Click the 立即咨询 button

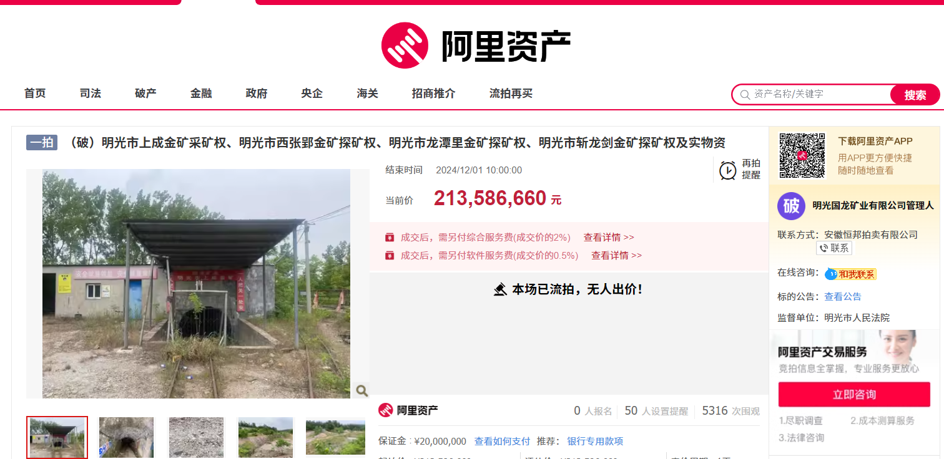click(854, 395)
